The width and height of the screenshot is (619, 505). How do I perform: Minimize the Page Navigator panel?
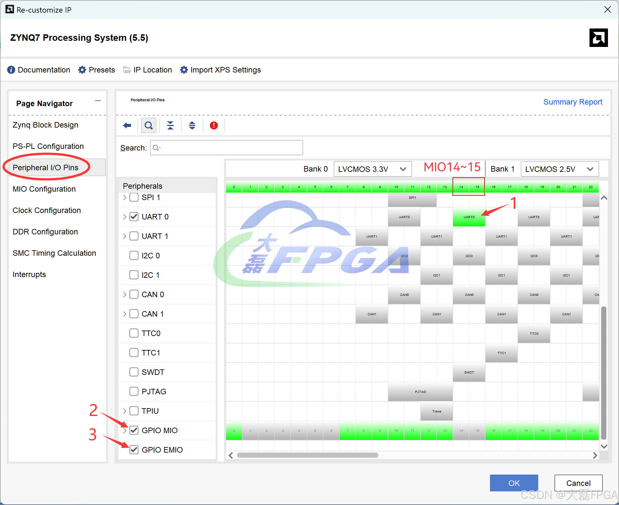pyautogui.click(x=98, y=101)
